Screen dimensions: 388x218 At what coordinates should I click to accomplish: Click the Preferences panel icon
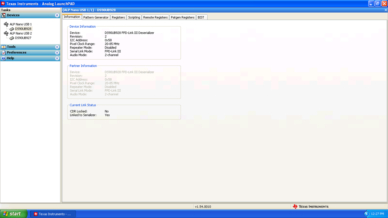4,52
